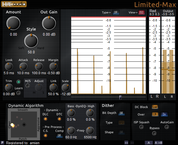Click the Amount knob

[13, 23]
